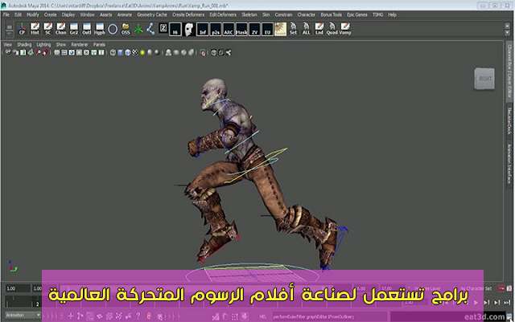Toggle the red auto keyframe button
This screenshot has width=515, height=322.
point(501,288)
